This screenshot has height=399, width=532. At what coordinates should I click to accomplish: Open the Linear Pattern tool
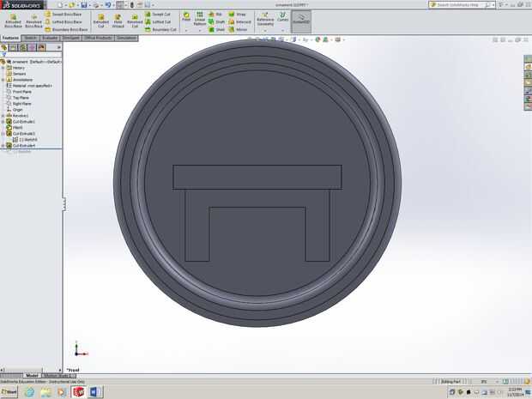point(200,19)
